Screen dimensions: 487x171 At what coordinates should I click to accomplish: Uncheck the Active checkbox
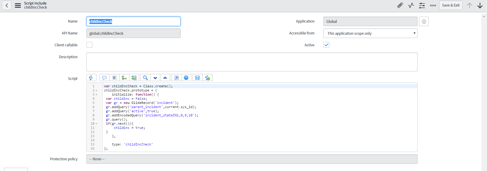pyautogui.click(x=326, y=45)
